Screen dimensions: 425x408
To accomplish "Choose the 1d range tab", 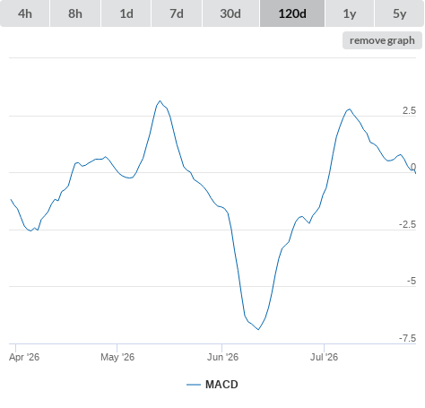I will click(126, 13).
